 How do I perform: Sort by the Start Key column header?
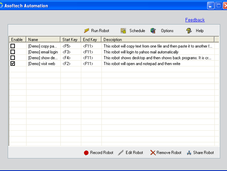(70, 40)
